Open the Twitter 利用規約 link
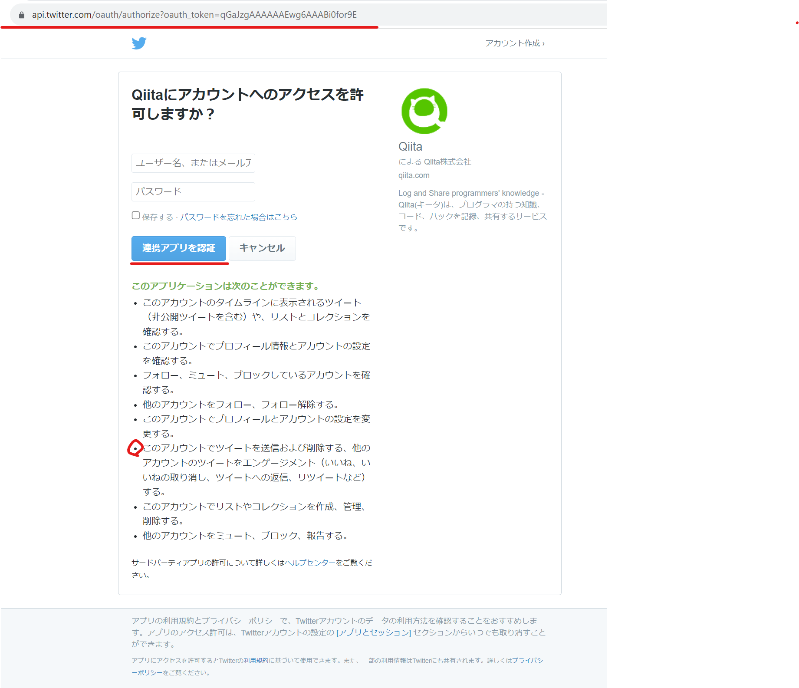The width and height of the screenshot is (799, 688). tap(256, 661)
